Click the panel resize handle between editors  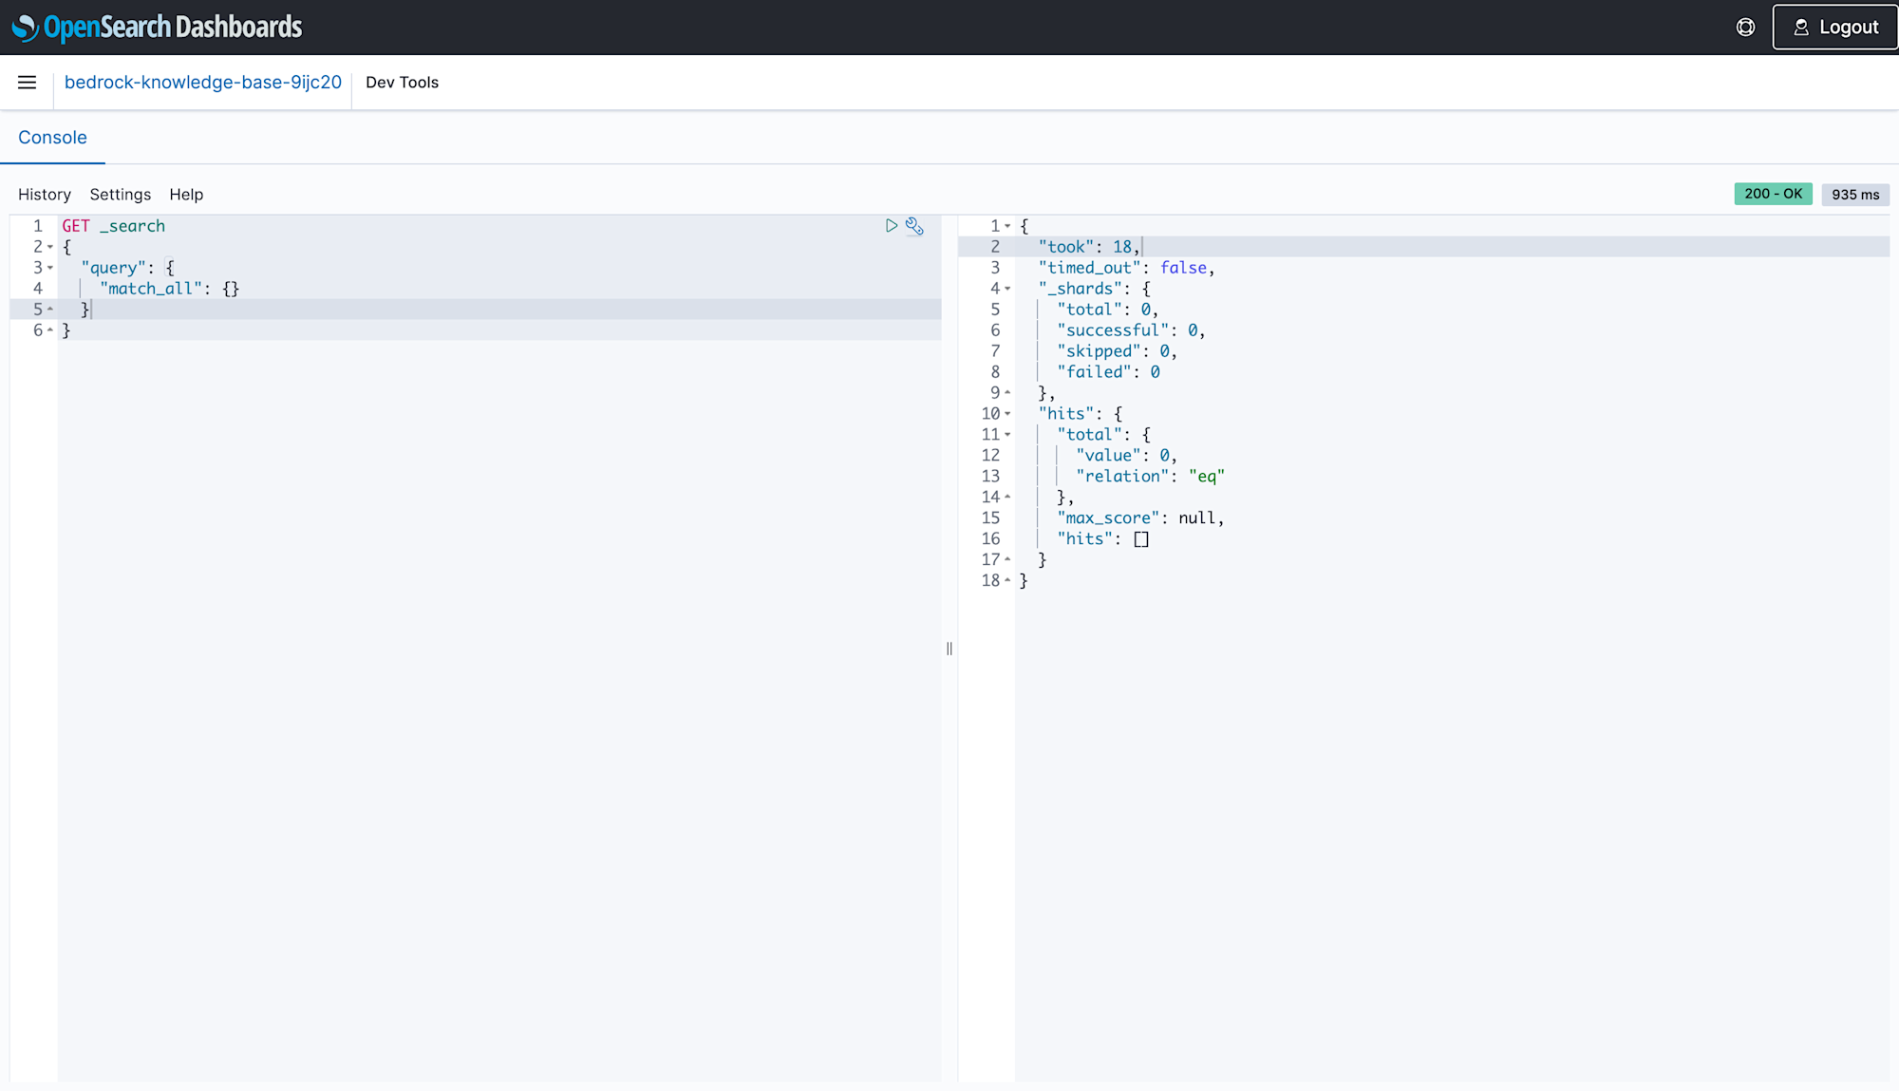click(949, 649)
